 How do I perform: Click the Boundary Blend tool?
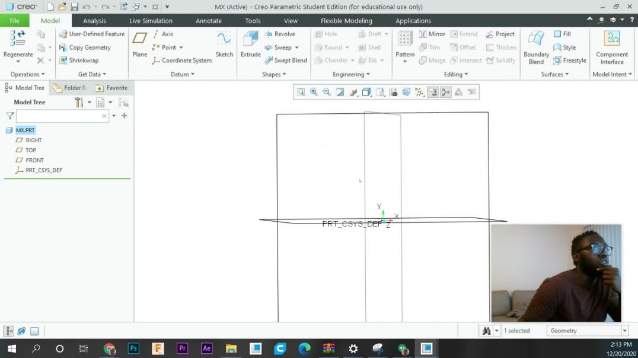click(536, 46)
